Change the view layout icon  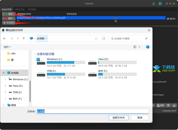click(135, 47)
